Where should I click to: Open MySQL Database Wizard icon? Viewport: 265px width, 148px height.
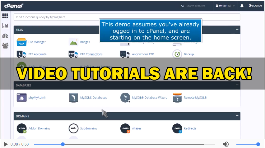click(125, 98)
